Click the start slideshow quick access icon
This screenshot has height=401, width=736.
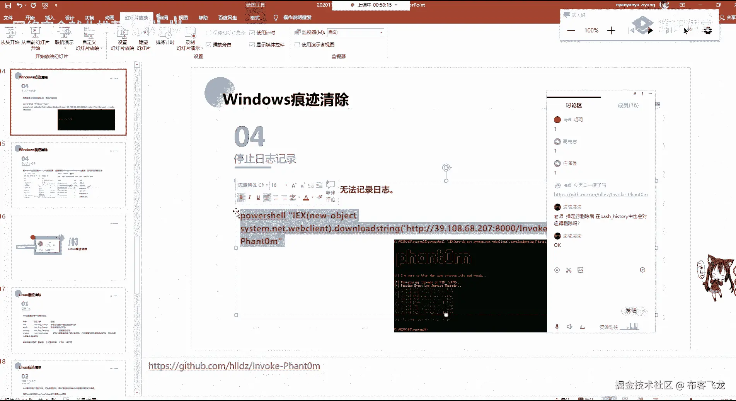coord(45,5)
